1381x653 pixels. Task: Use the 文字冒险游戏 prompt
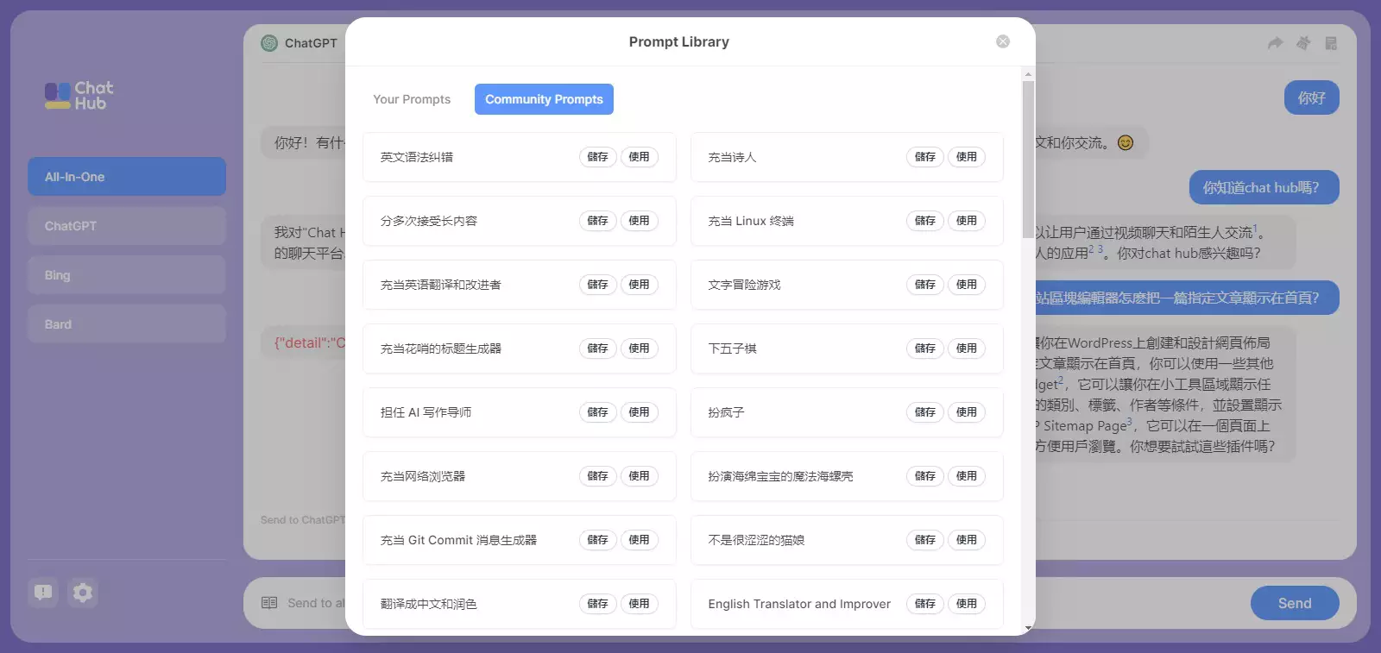[967, 285]
